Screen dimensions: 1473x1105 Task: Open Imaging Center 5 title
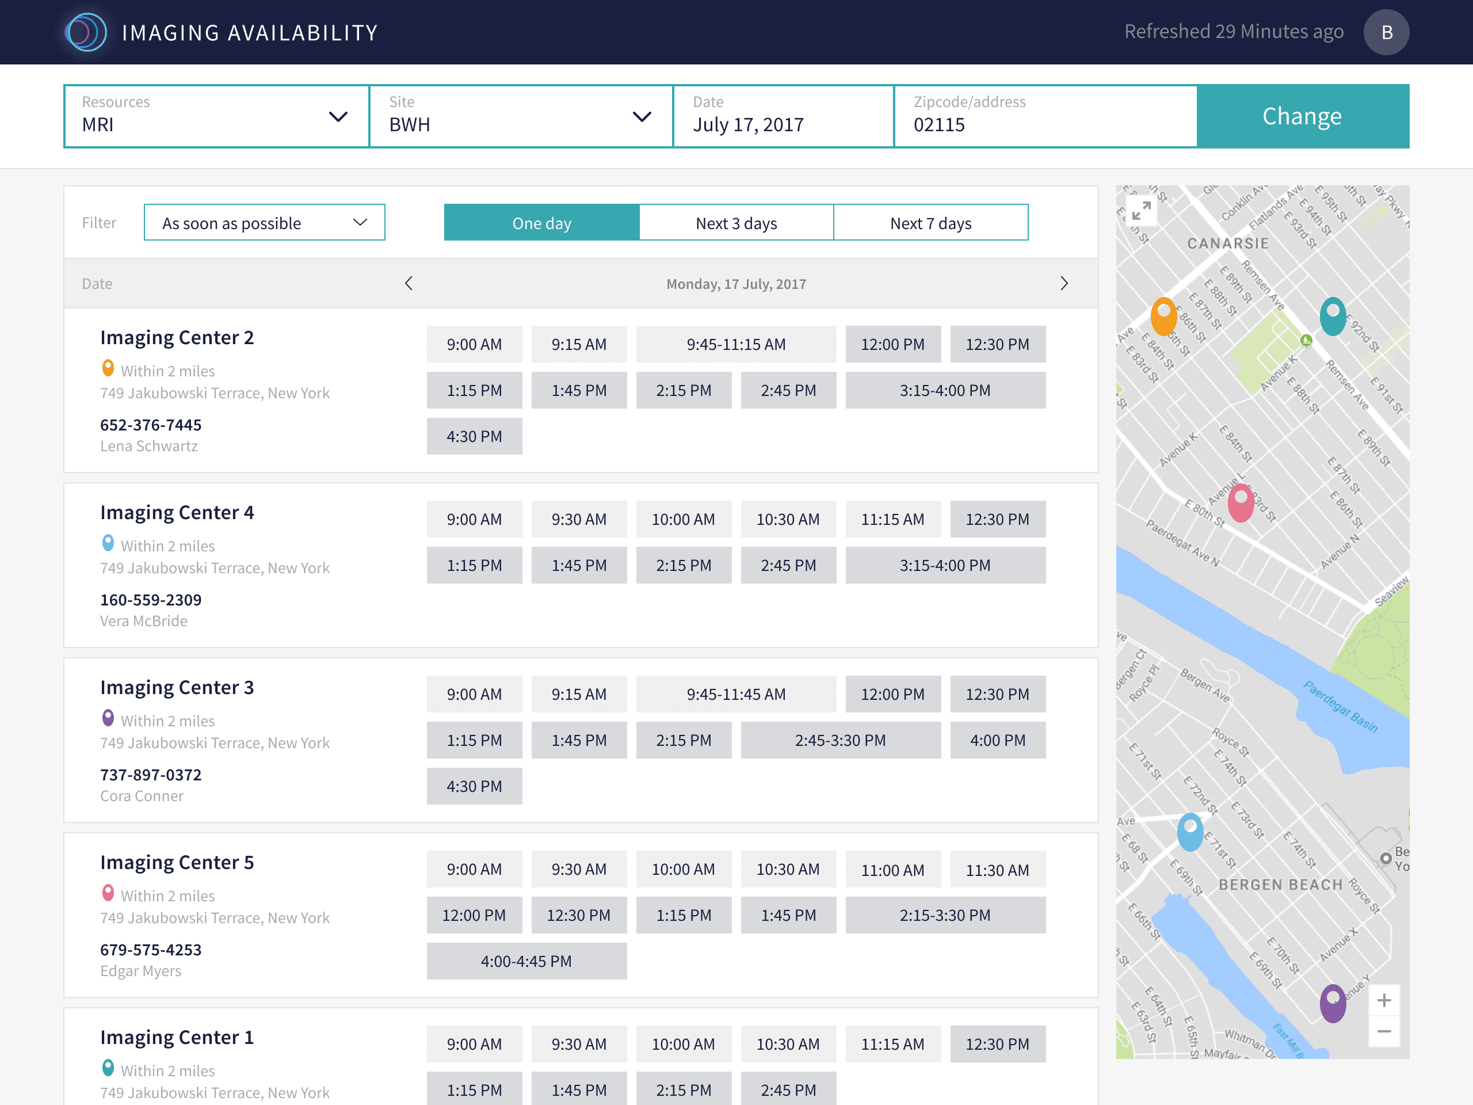point(177,863)
